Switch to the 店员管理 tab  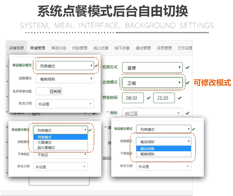(x=164, y=48)
